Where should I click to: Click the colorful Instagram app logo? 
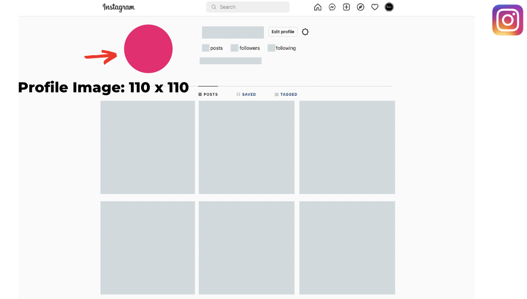pos(507,20)
